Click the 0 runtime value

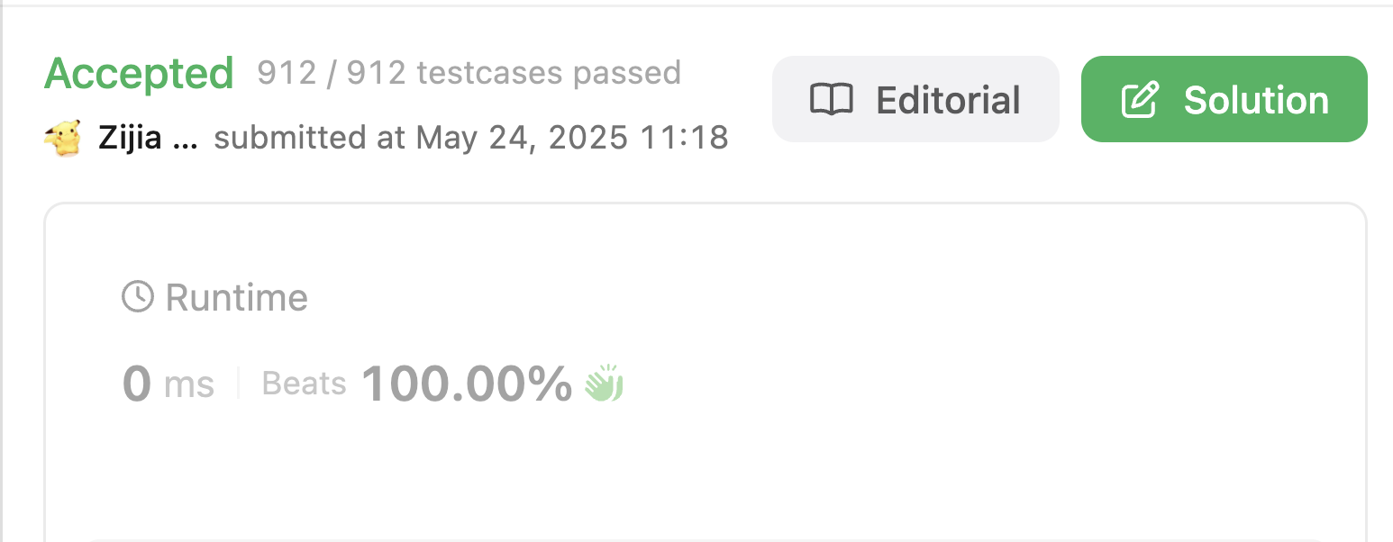(x=136, y=384)
